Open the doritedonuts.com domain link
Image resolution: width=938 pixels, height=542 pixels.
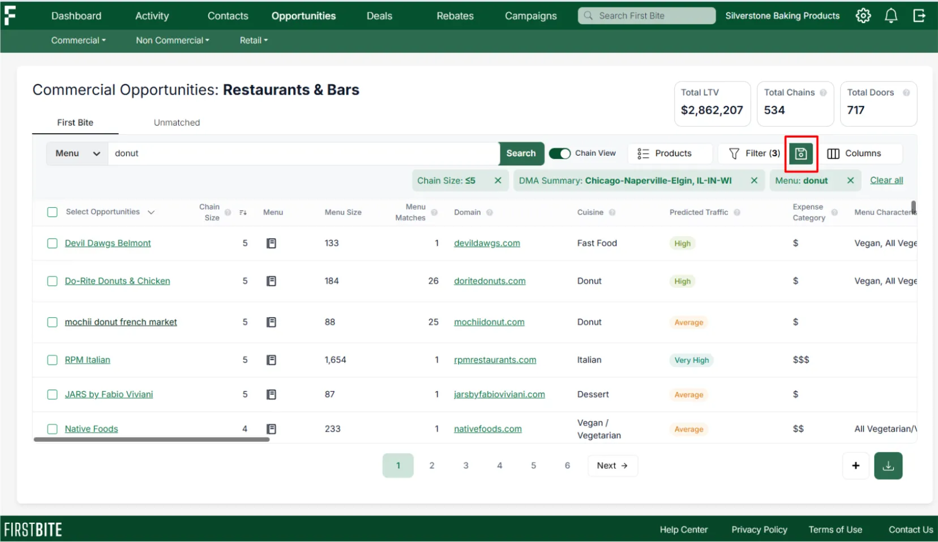click(490, 281)
